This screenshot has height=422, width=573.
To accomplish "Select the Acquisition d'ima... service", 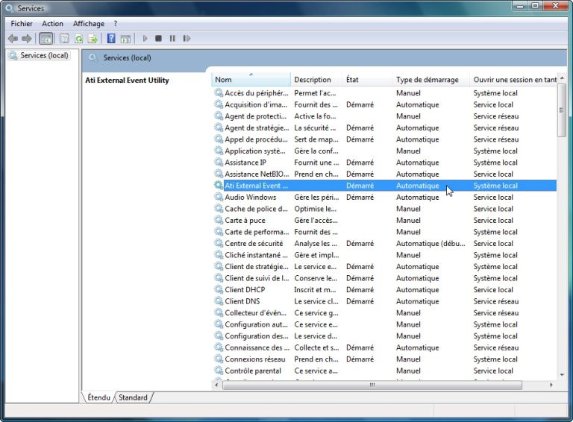I will point(383,105).
